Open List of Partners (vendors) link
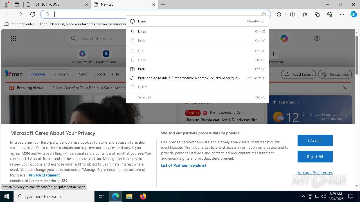Screen dimensions: 360x202 pos(183,165)
